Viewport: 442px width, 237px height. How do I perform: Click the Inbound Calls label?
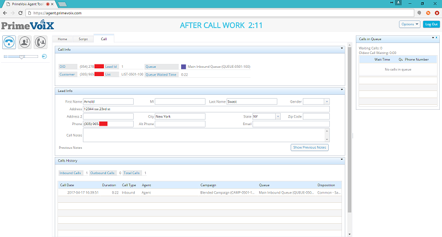tap(70, 173)
